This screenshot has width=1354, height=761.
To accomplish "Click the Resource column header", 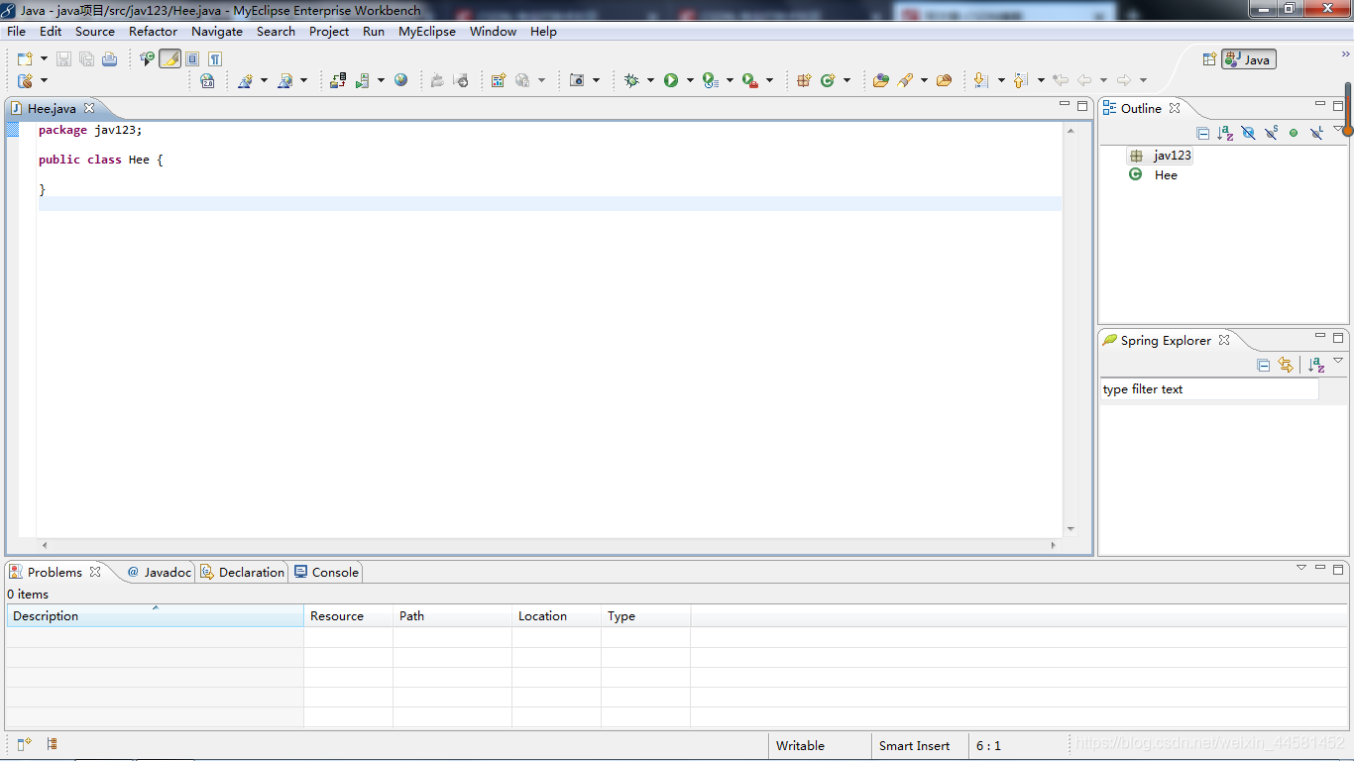I will [x=348, y=615].
